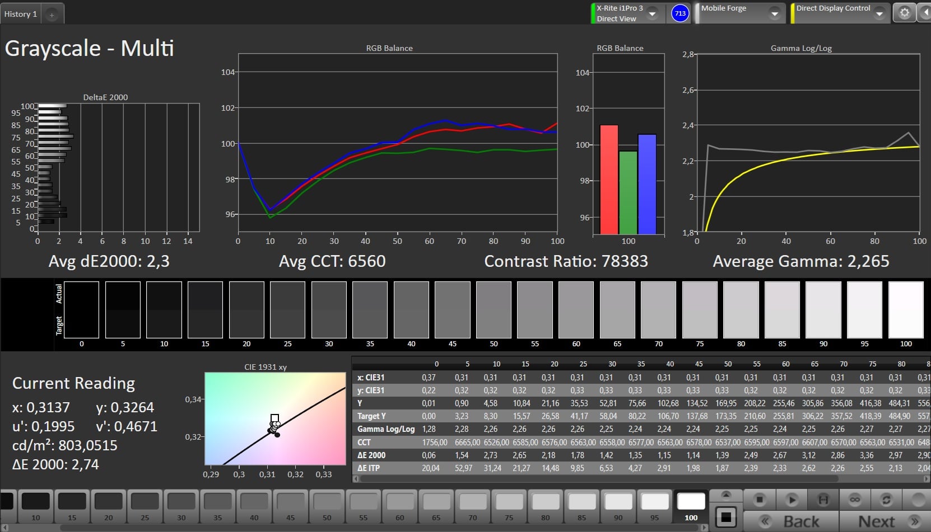Click the black pattern square icon
Viewport: 931px width, 532px height.
pyautogui.click(x=726, y=517)
